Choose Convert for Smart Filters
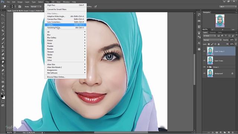This screenshot has height=134, width=238. click(65, 9)
